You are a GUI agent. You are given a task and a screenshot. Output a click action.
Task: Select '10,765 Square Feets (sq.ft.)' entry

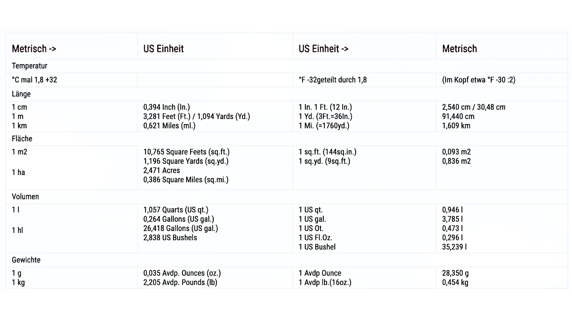(x=187, y=152)
